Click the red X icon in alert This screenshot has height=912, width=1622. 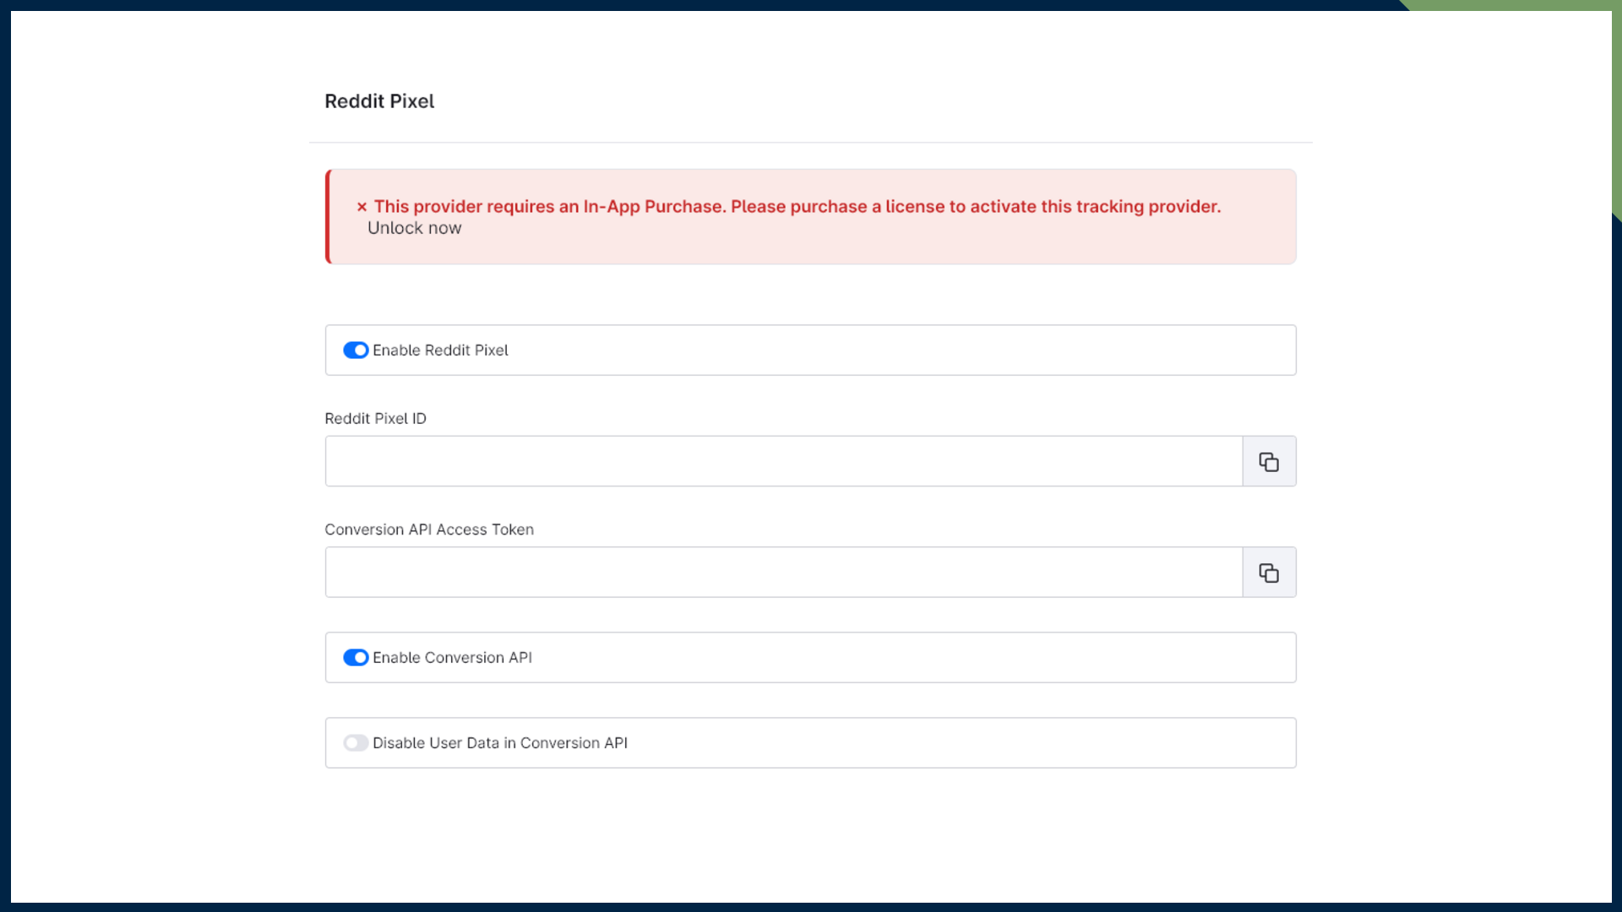point(362,207)
